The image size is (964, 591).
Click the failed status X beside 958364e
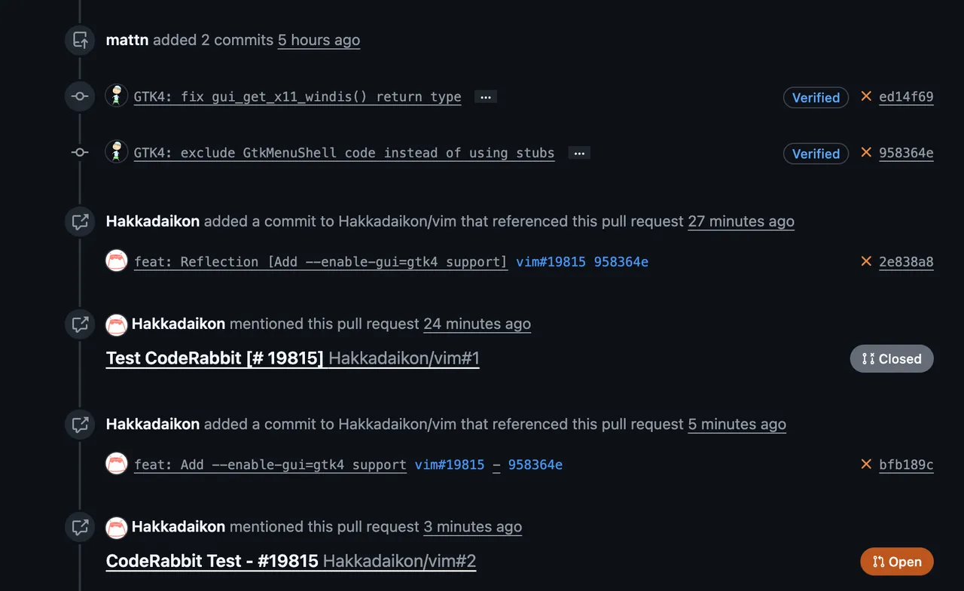pos(866,153)
